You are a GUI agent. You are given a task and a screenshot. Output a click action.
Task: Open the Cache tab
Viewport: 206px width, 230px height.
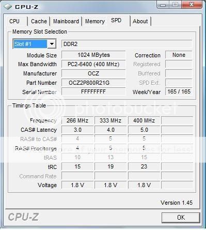click(39, 21)
